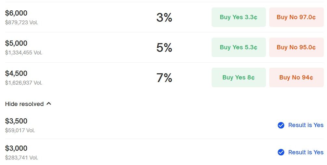Open the $5,000 market row title
The height and width of the screenshot is (165, 327).
[x=16, y=43]
